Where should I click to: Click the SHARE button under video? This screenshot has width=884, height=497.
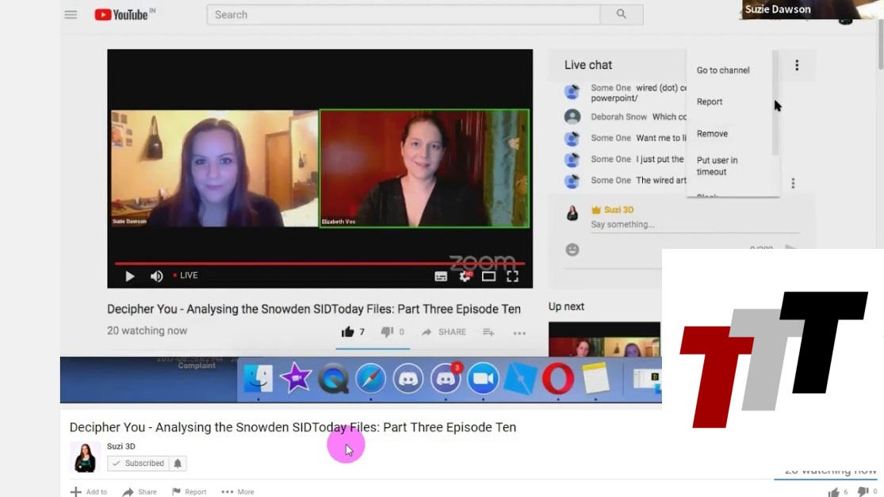pos(444,332)
